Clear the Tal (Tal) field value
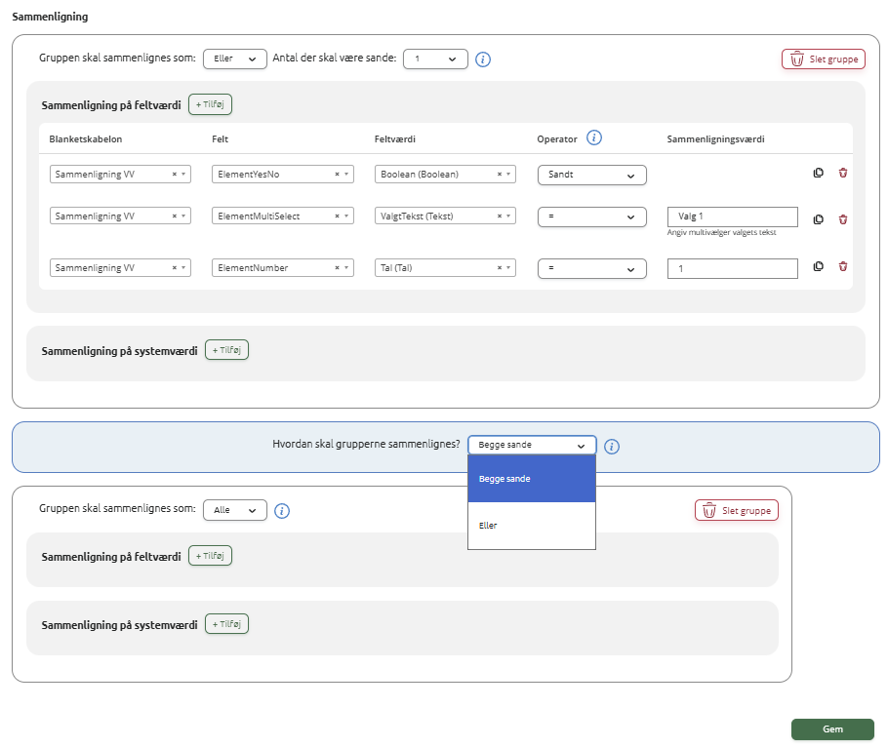 coord(500,267)
